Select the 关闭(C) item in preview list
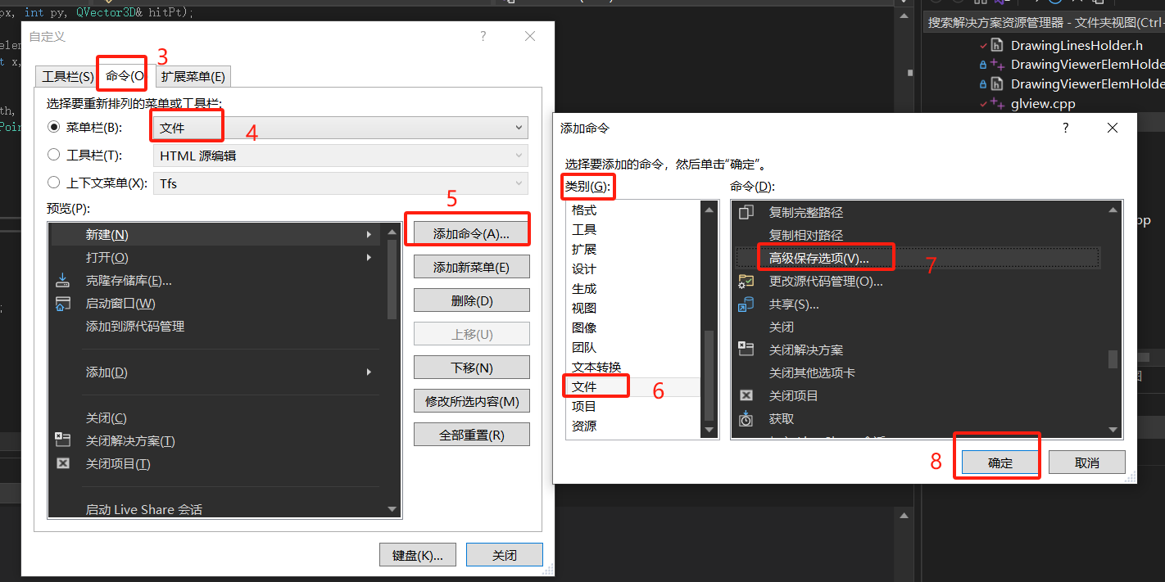This screenshot has height=582, width=1165. pyautogui.click(x=215, y=418)
